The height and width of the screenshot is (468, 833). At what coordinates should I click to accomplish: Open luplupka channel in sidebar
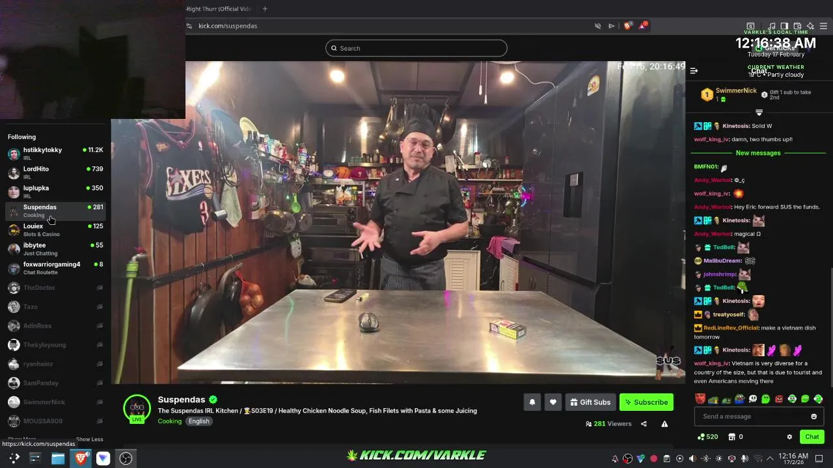point(55,192)
